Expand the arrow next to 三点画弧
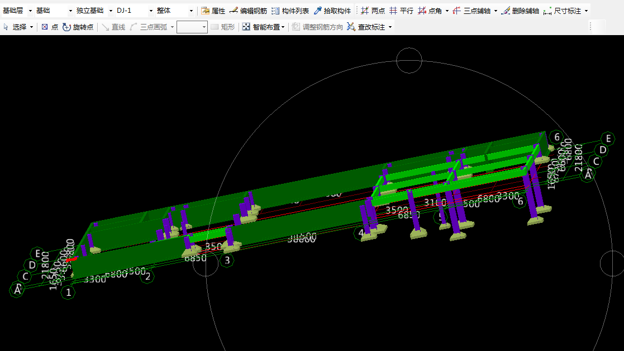Image resolution: width=624 pixels, height=351 pixels. coord(172,27)
